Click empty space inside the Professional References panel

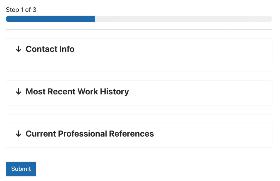coord(213,135)
